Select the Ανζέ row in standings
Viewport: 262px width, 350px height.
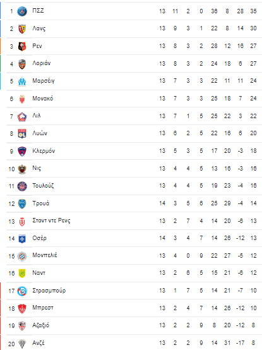tap(134, 342)
